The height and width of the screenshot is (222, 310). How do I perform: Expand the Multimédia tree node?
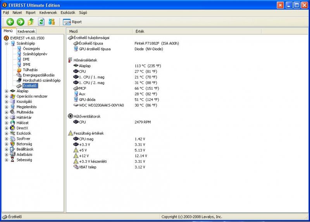(7, 112)
